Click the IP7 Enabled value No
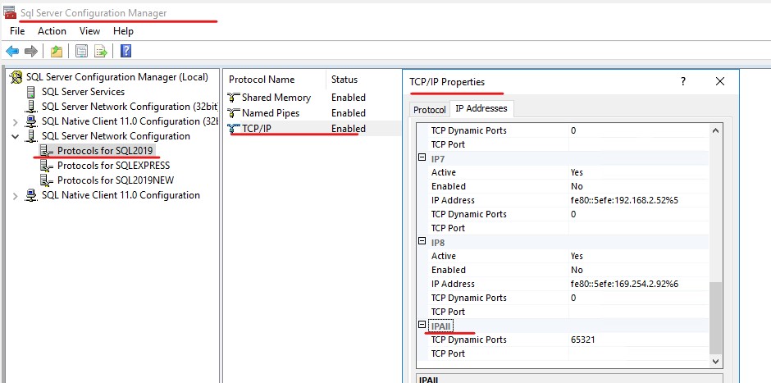Image resolution: width=771 pixels, height=383 pixels. tap(577, 186)
